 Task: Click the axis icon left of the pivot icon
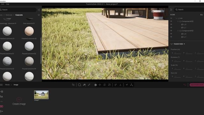pos(127,85)
